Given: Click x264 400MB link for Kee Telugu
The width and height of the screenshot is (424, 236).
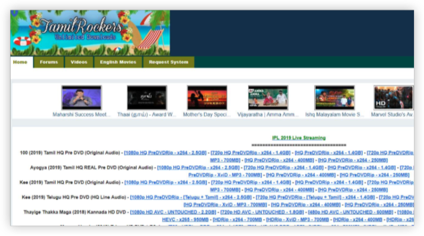Looking at the screenshot, I should coord(306,205).
